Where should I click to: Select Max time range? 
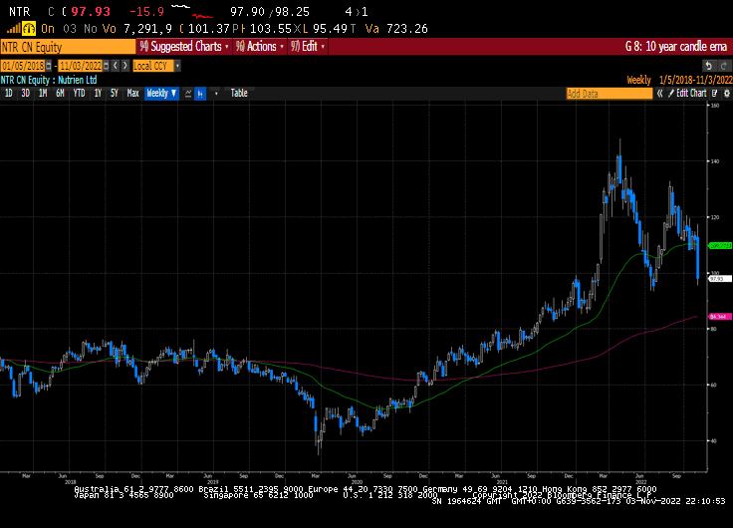tap(132, 94)
